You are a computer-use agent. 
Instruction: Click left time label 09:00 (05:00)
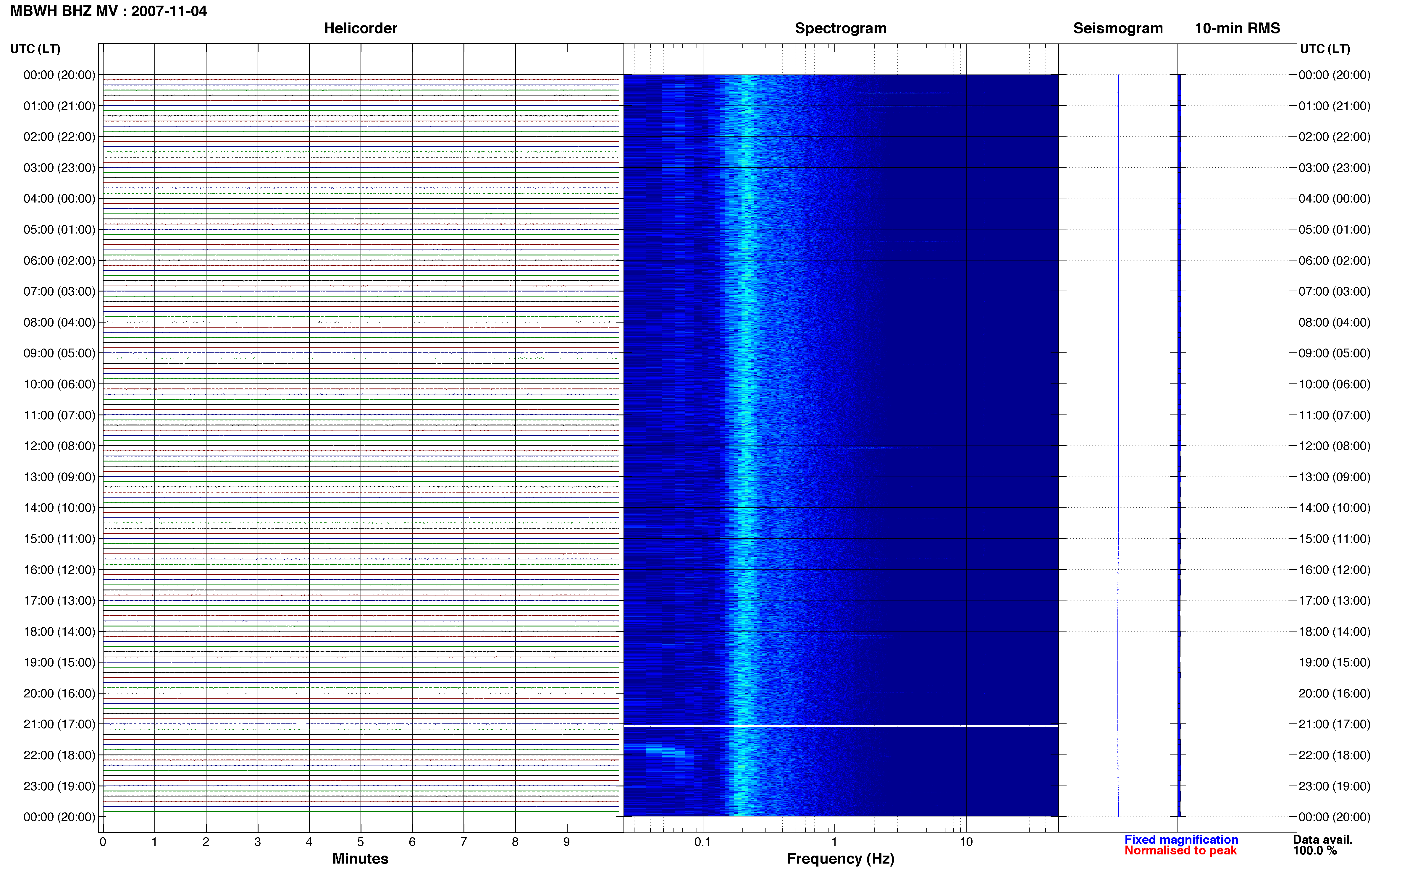coord(59,353)
